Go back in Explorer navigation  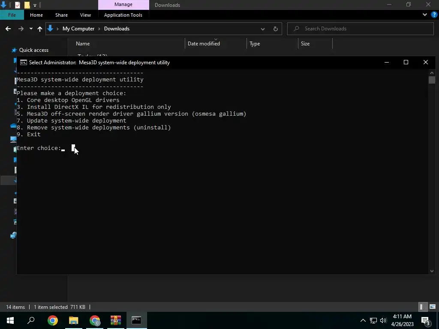[x=8, y=29]
